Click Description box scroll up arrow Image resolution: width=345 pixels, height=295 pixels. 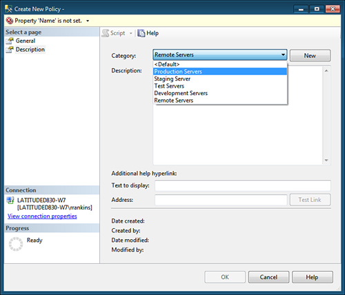[x=326, y=70]
